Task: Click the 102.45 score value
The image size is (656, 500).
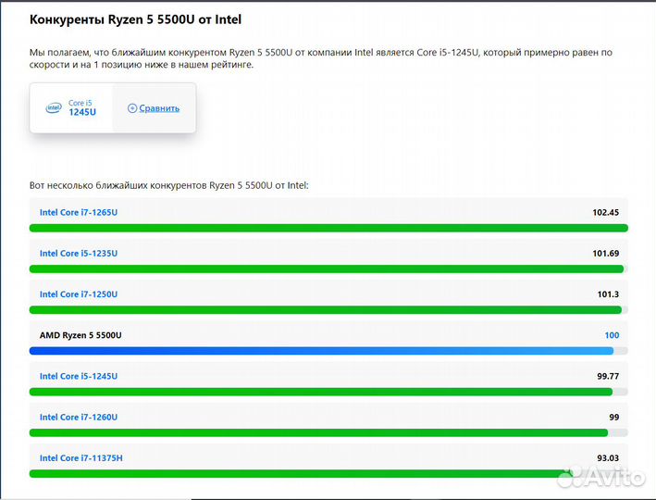Action: (x=605, y=212)
